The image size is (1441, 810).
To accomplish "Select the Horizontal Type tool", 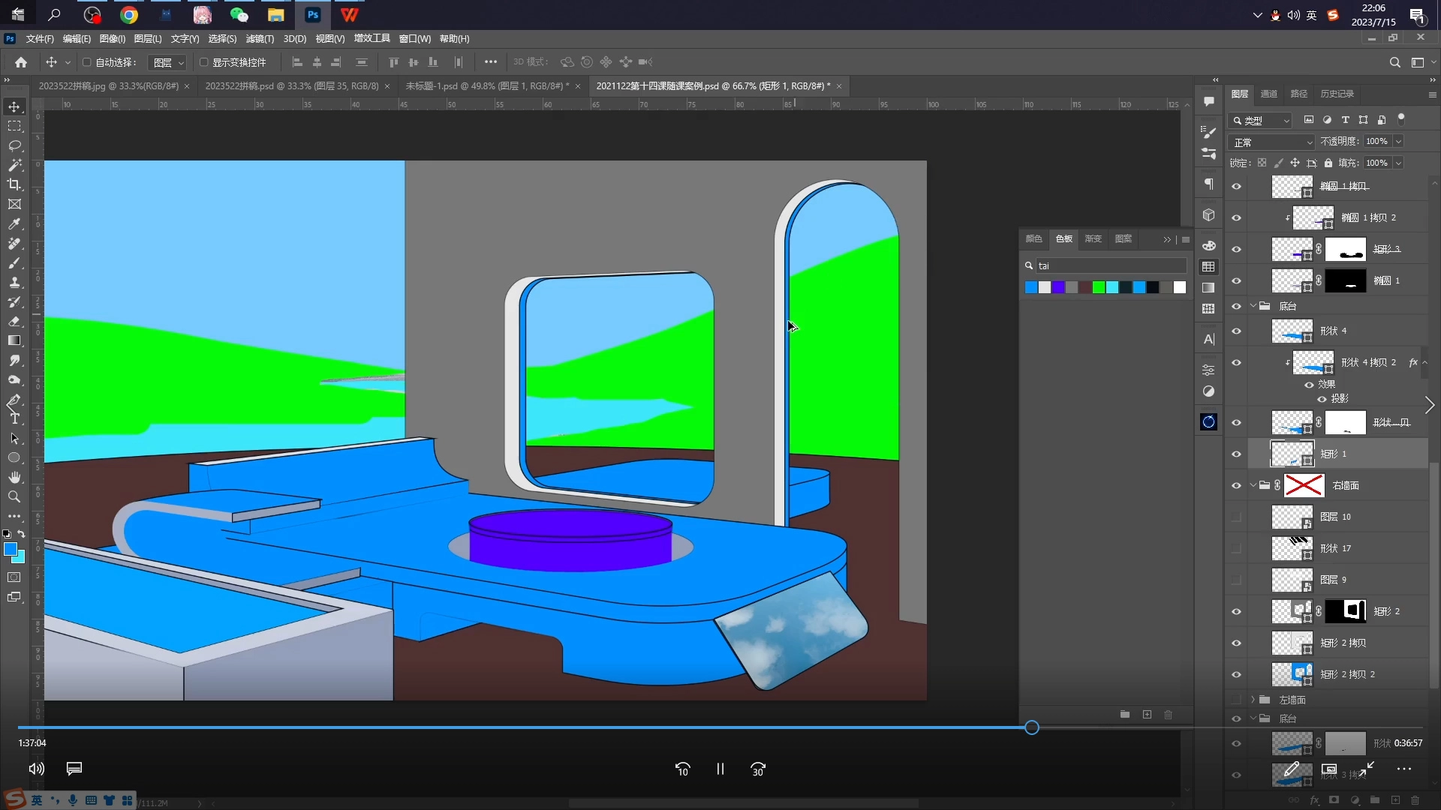I will click(x=14, y=419).
